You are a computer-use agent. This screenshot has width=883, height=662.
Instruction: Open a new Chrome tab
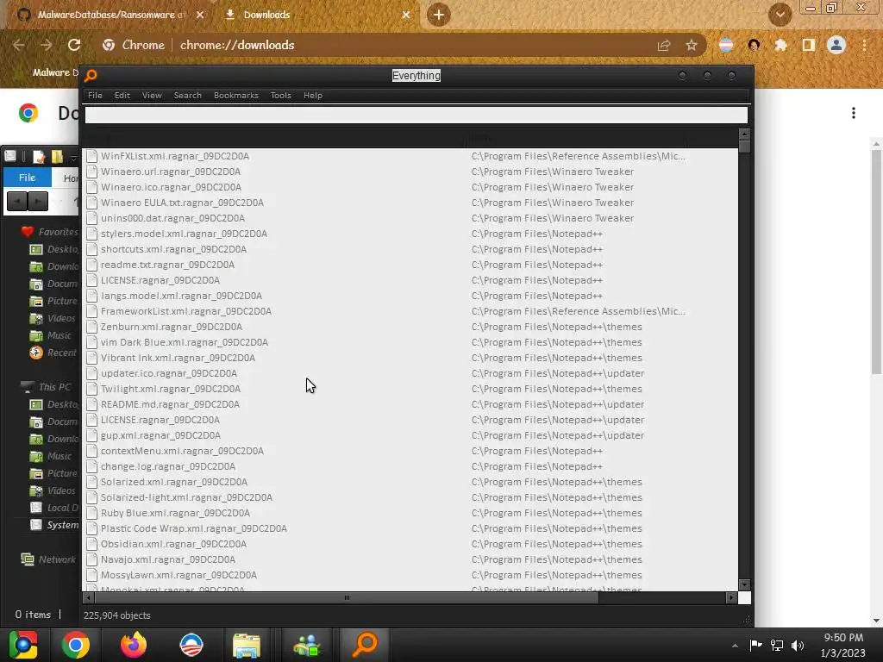click(x=439, y=15)
